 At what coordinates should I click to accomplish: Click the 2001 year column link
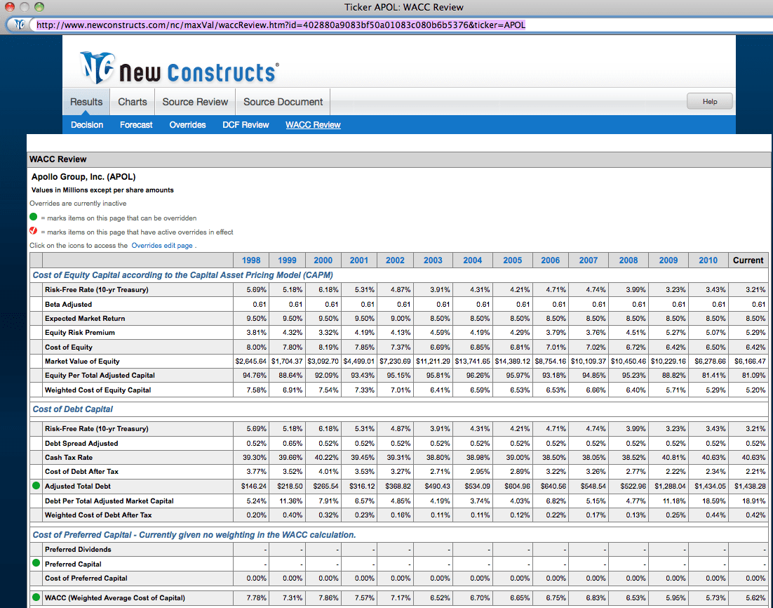[x=359, y=260]
